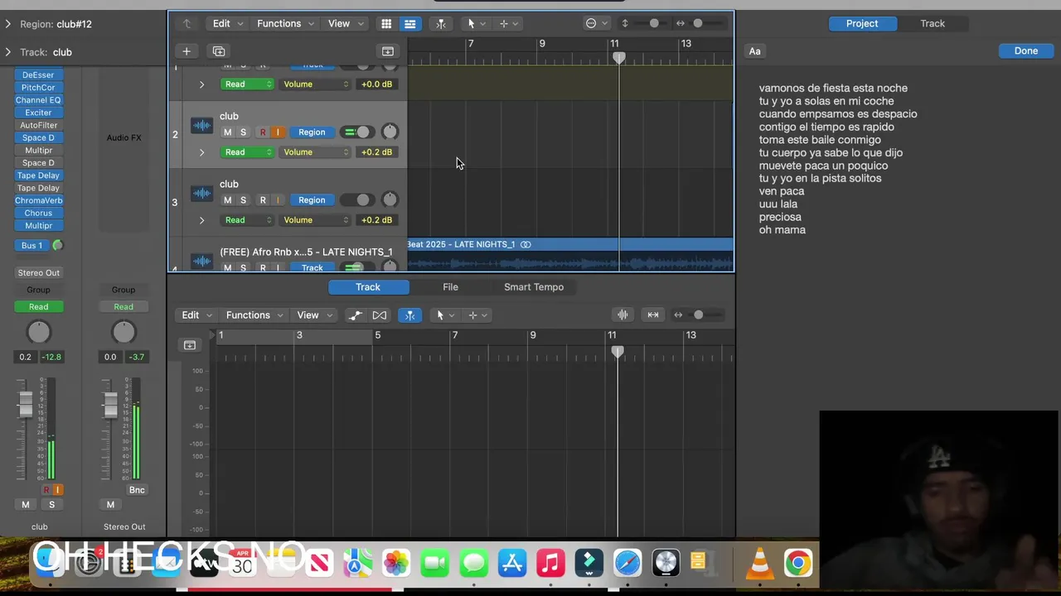Viewport: 1061px width, 596px height.
Task: Open Logic Pro icon in the dock
Action: click(666, 564)
